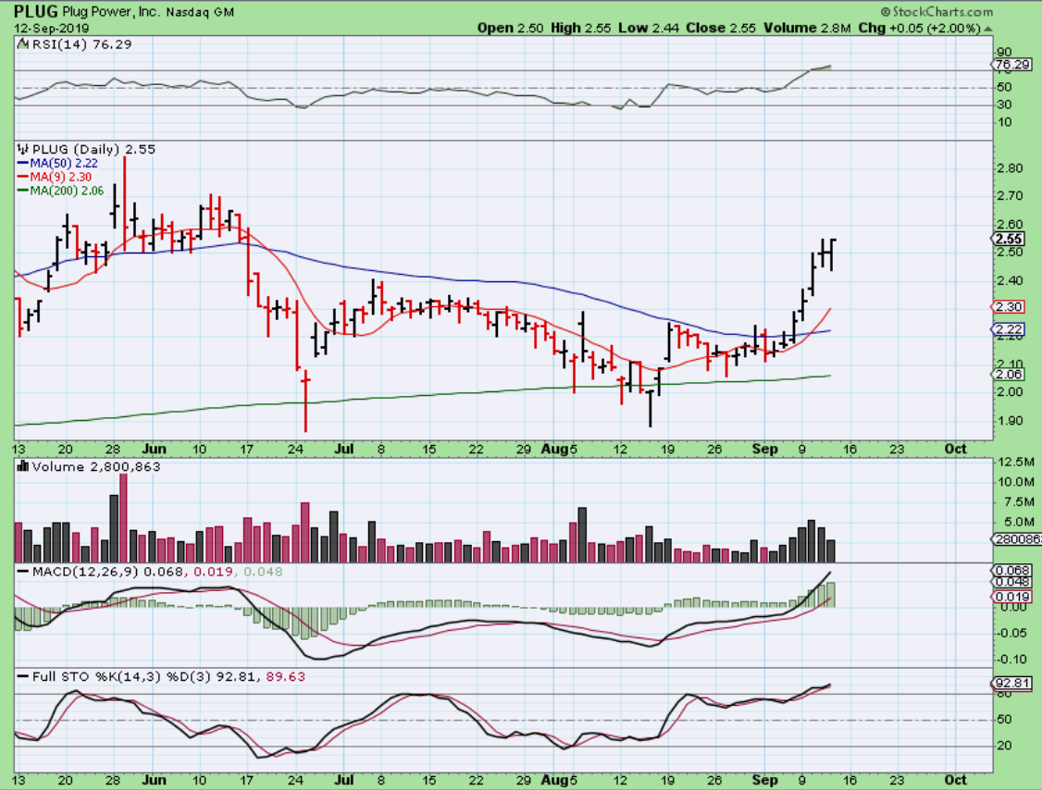This screenshot has height=790, width=1042.
Task: Click the candlestick icon beside PLUG (Daily)
Action: 23,150
